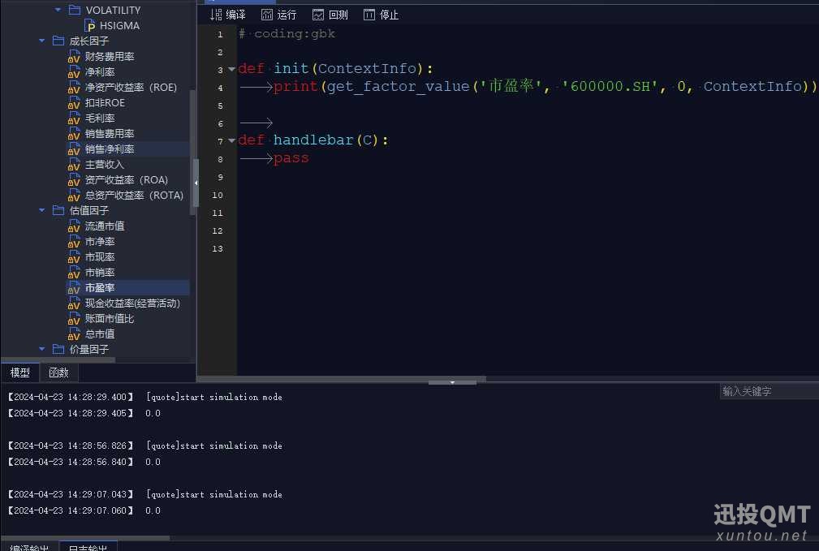
Task: Select the 净资产收益率 (ROE) factor icon
Action: [74, 87]
